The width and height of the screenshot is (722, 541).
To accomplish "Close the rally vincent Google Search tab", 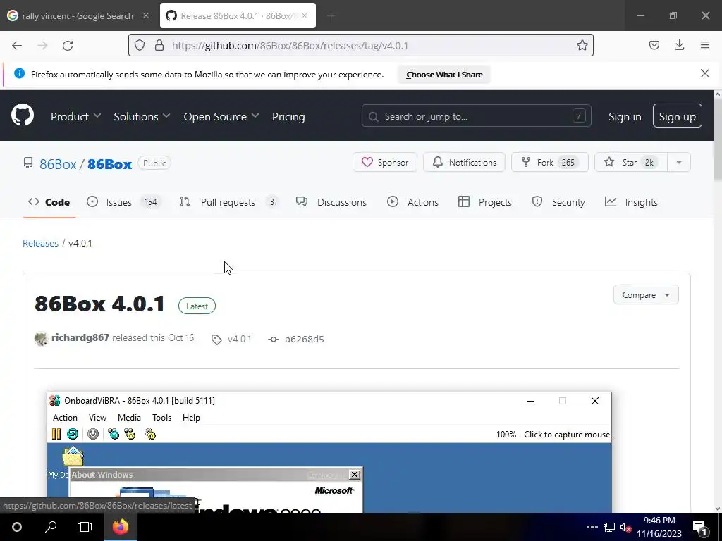I will [146, 15].
